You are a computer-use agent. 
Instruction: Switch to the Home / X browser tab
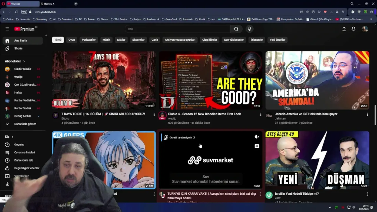56,4
